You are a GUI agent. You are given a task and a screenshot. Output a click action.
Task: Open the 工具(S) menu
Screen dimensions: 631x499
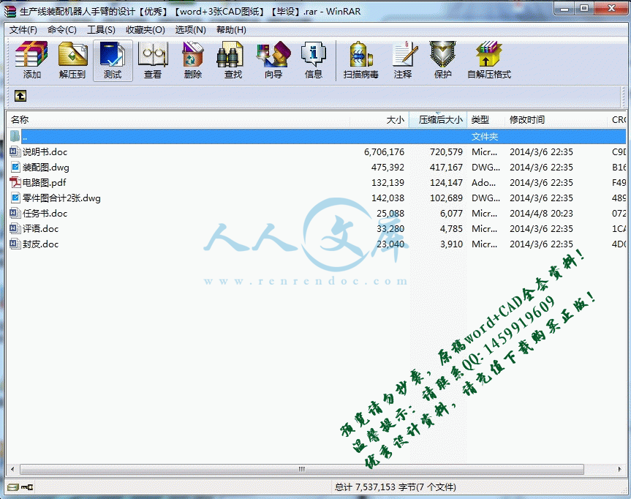[102, 30]
